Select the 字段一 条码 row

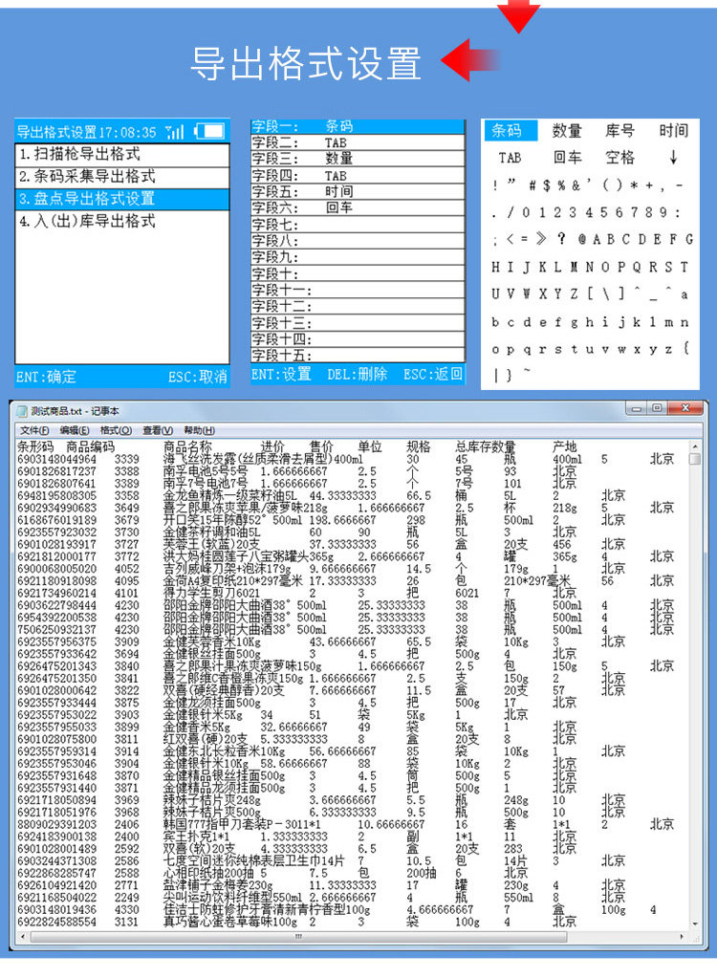358,126
